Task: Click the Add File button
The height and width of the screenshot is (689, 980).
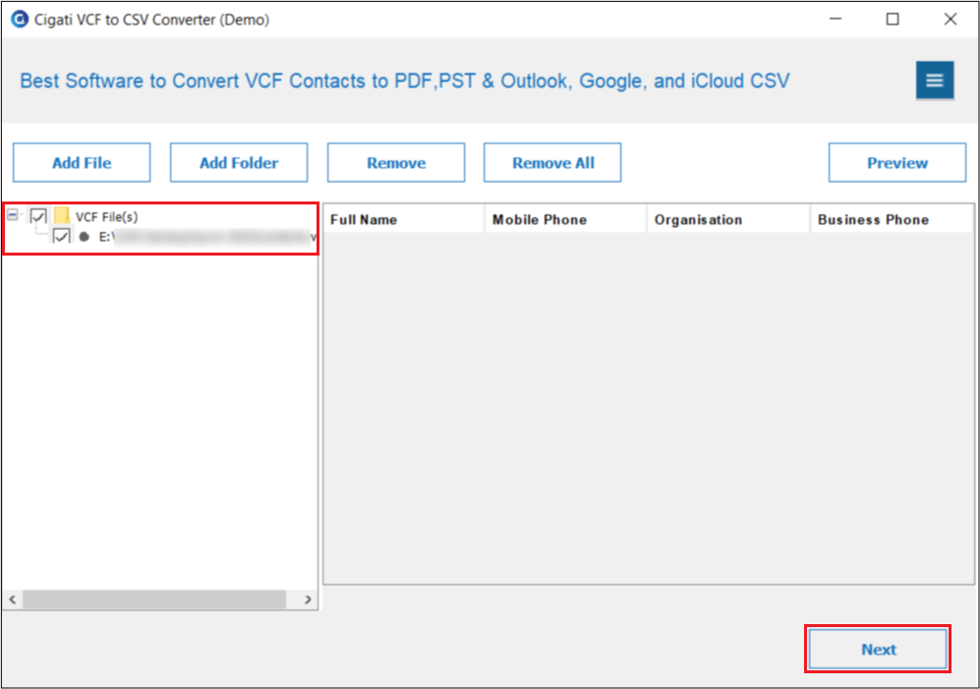Action: click(82, 162)
